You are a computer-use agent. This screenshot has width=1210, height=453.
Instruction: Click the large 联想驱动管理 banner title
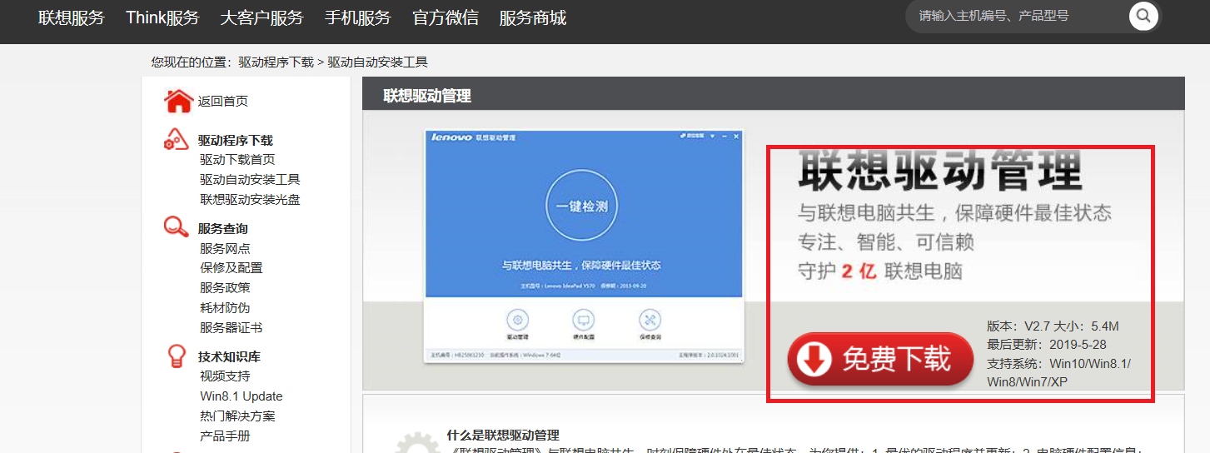point(939,171)
